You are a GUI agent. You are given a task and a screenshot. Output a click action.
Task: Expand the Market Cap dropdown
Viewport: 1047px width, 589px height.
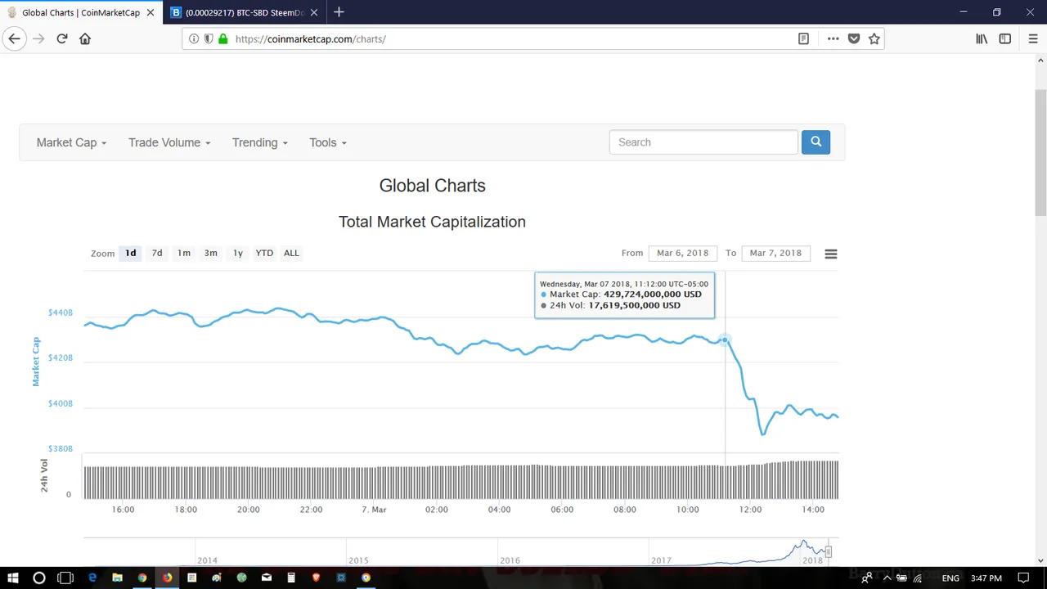[x=71, y=142]
